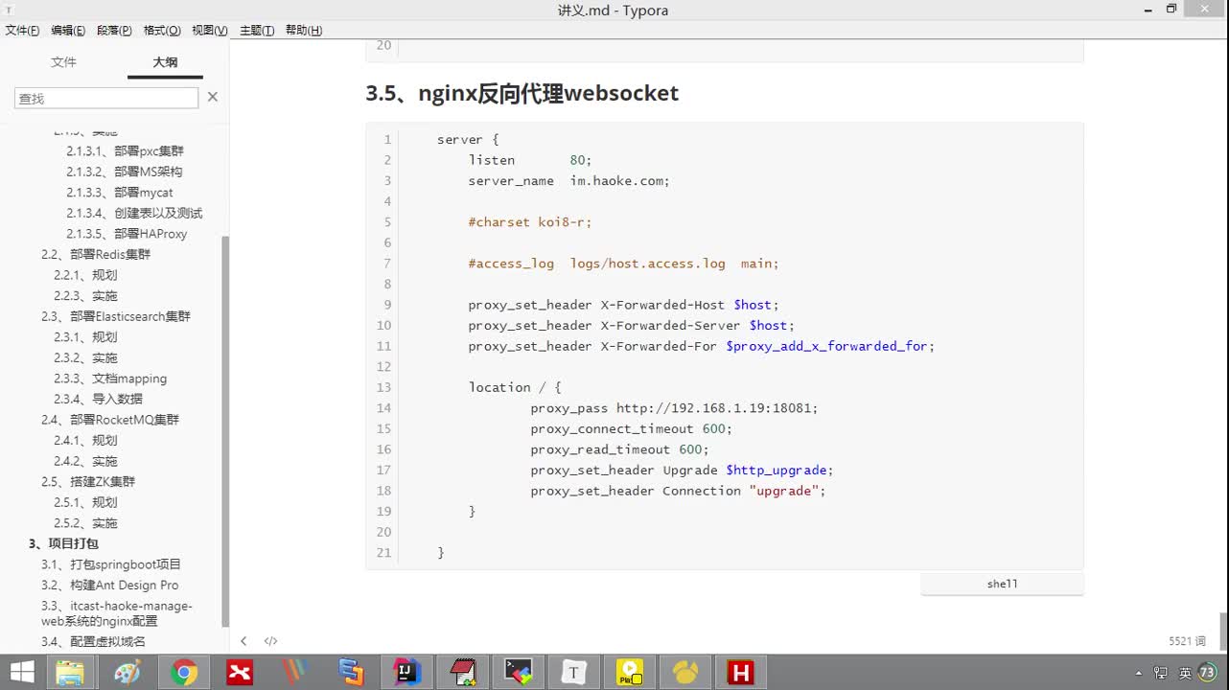Switch input language indicator 英
This screenshot has height=690, width=1229.
(1185, 673)
